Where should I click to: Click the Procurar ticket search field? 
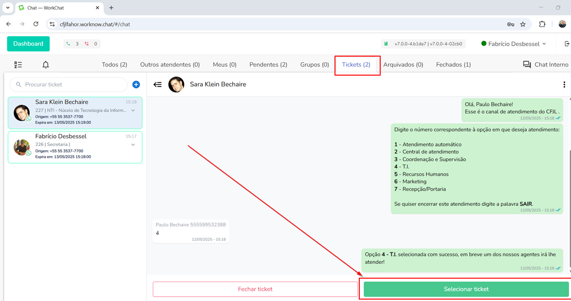click(x=71, y=85)
